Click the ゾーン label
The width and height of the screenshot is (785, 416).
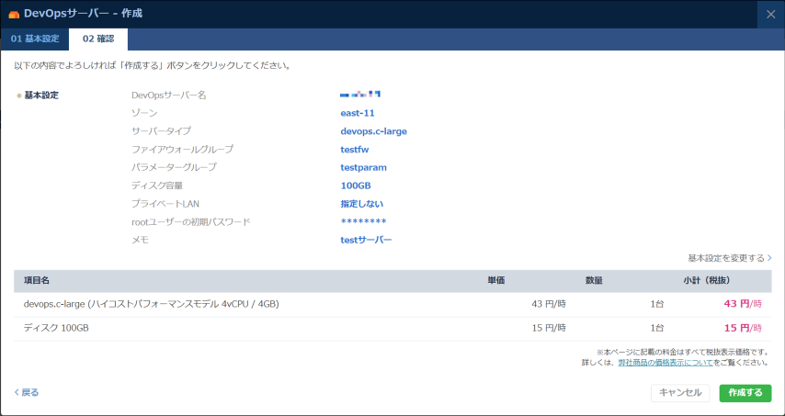144,113
